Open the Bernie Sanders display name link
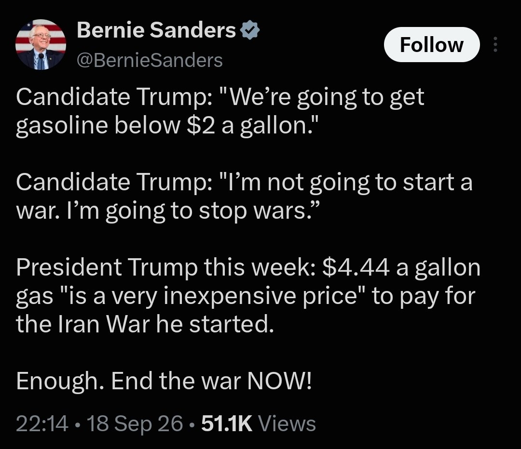 pyautogui.click(x=156, y=30)
